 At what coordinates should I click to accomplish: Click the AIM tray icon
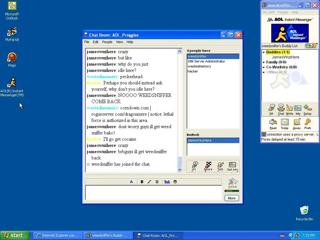click(x=297, y=235)
